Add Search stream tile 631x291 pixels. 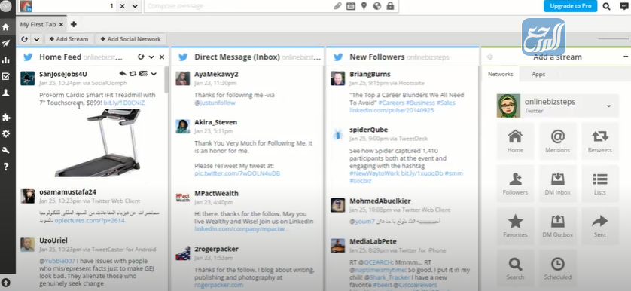[515, 268]
